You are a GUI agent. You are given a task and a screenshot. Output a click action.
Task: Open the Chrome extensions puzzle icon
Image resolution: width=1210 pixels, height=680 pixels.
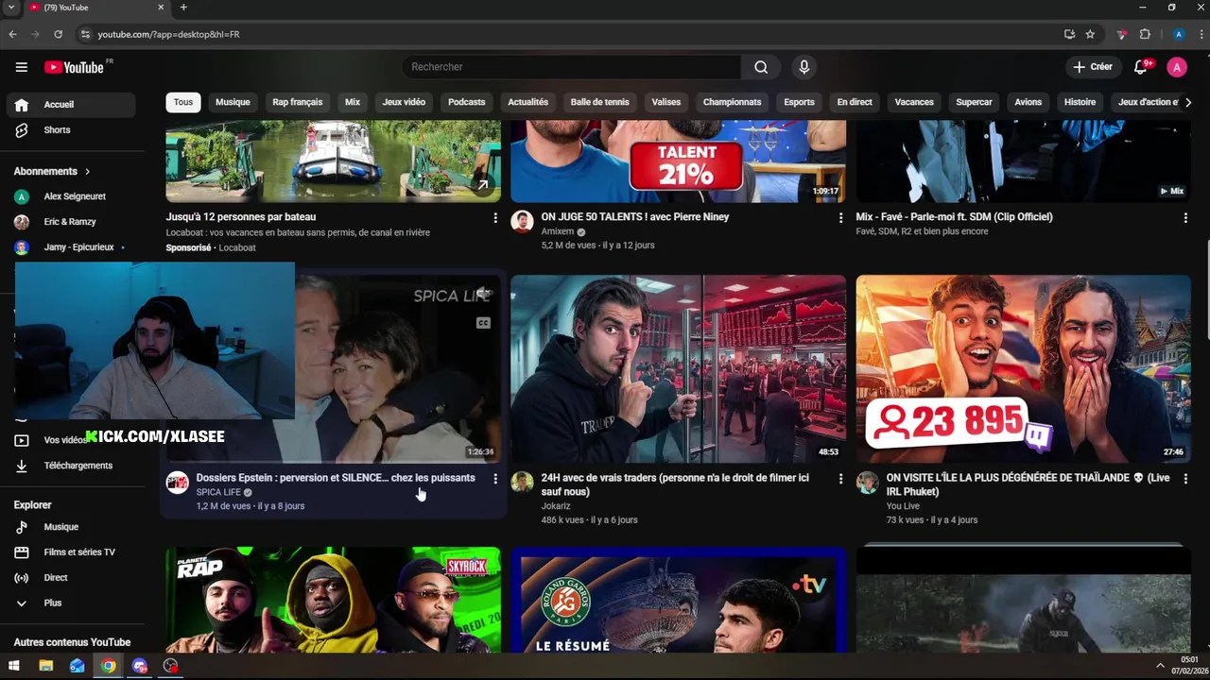(1145, 34)
